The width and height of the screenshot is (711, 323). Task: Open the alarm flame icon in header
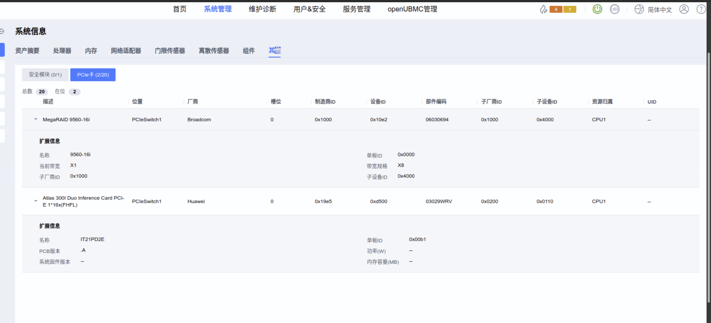(543, 9)
